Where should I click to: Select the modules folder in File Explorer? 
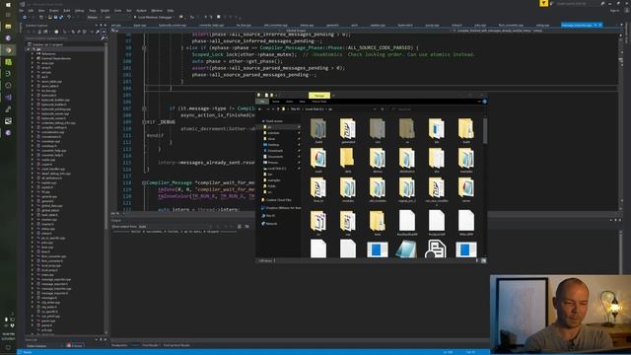click(348, 189)
